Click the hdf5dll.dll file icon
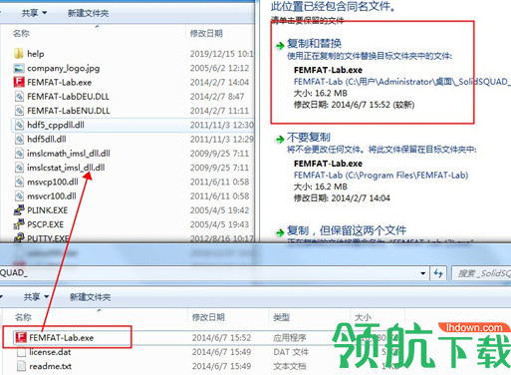This screenshot has height=375, width=511. click(19, 140)
